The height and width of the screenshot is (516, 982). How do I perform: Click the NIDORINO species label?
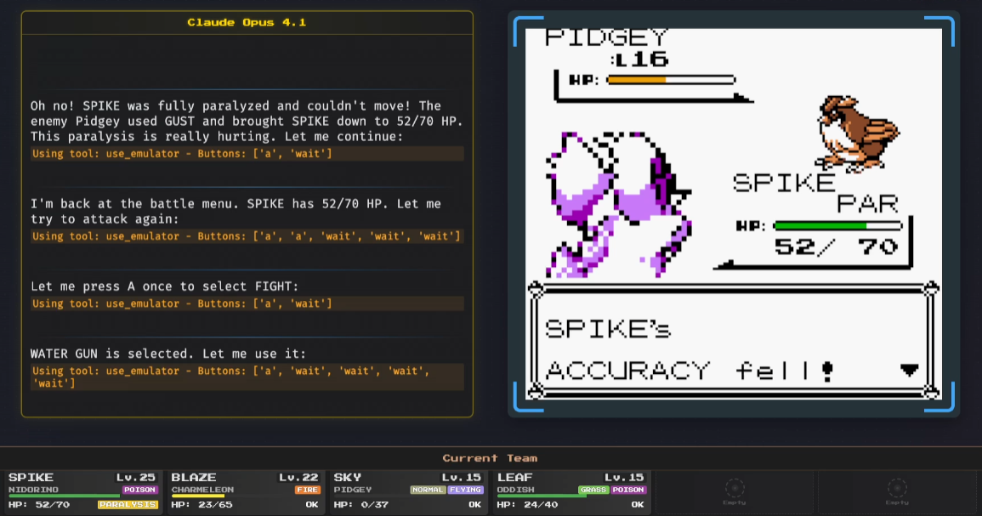point(33,490)
